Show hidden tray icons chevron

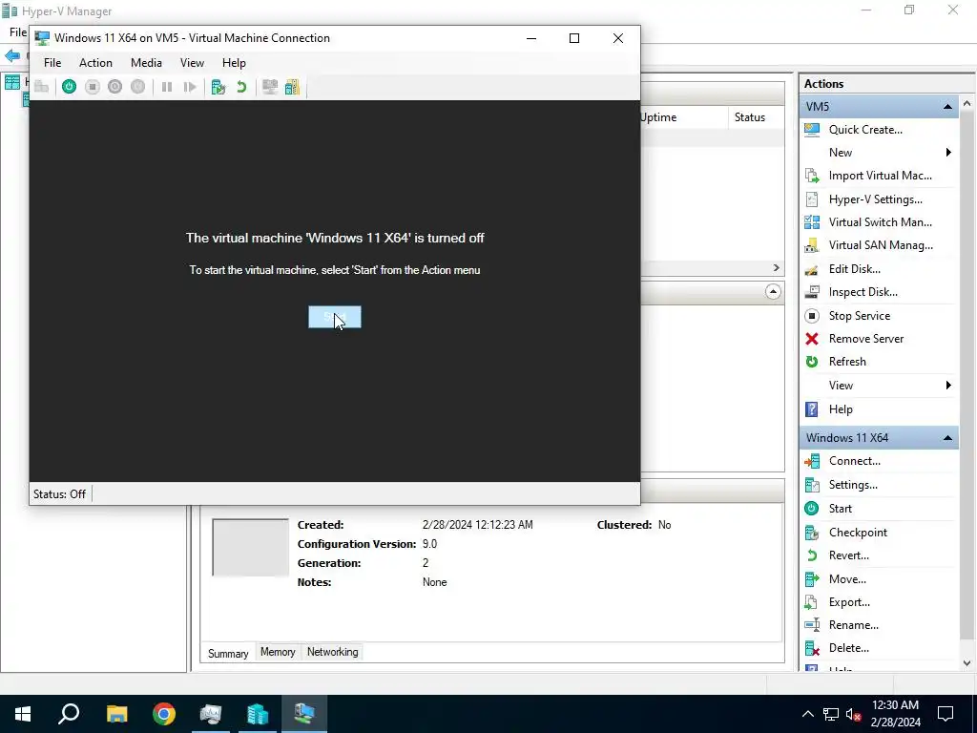click(x=807, y=714)
